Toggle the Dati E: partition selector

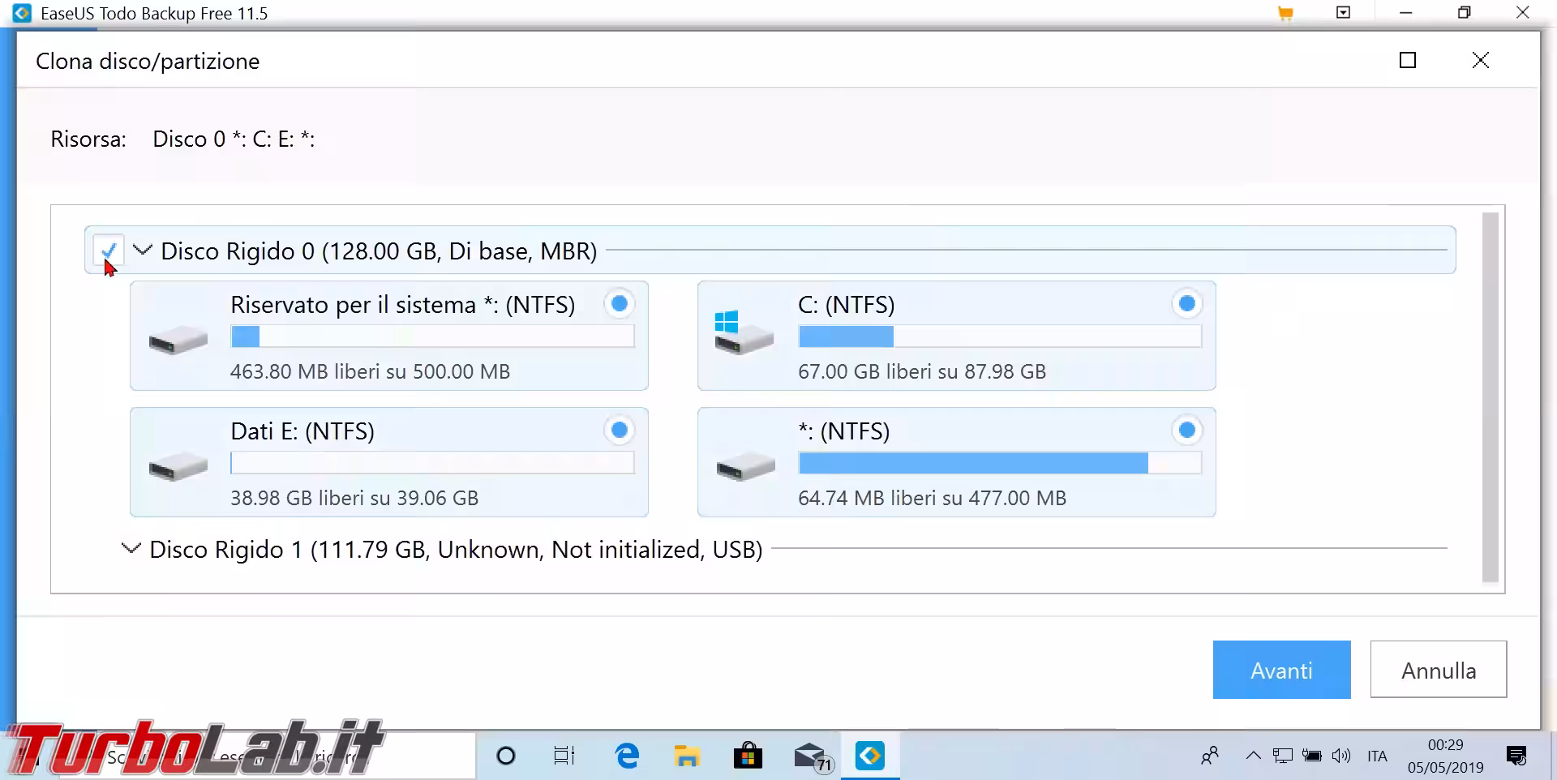click(620, 431)
